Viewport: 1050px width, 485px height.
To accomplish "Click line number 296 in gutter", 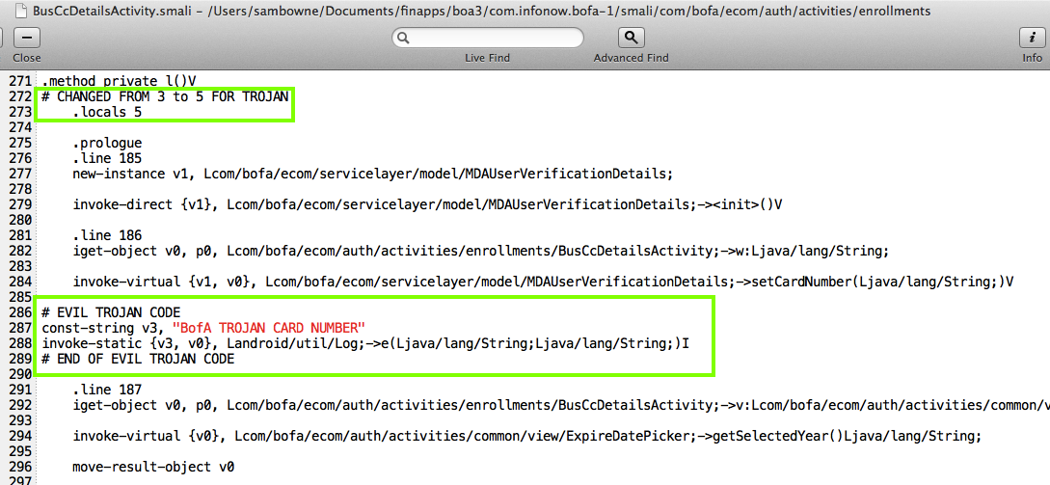I will (19, 467).
